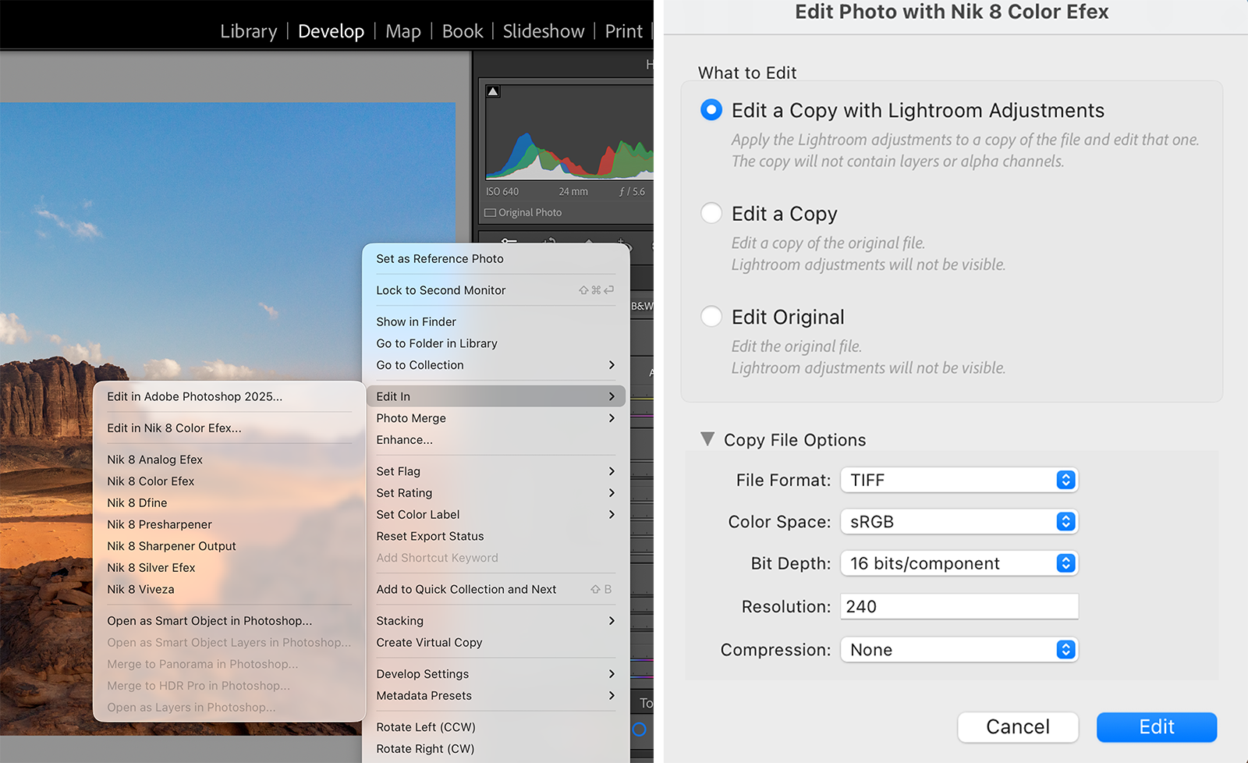Image resolution: width=1248 pixels, height=763 pixels.
Task: Click the Cancel button in Nik dialog
Action: [x=1018, y=727]
